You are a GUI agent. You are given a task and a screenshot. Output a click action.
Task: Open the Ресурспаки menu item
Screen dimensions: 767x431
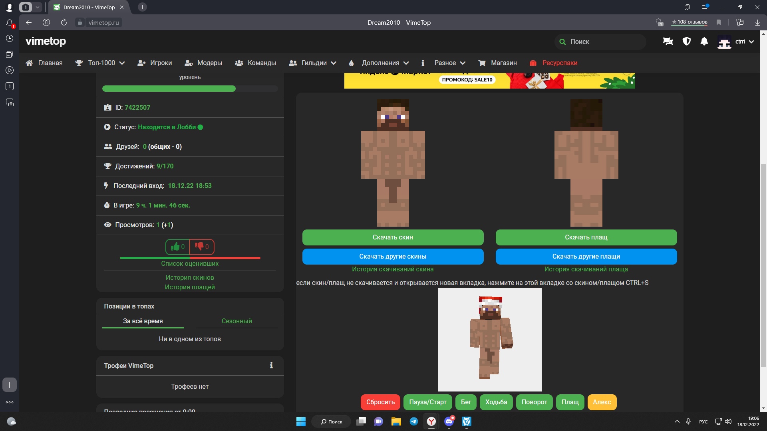click(x=559, y=63)
